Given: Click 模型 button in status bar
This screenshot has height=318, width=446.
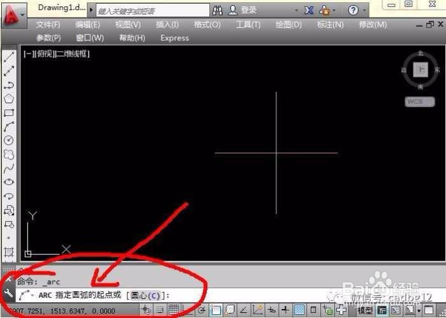Looking at the screenshot, I should point(365,310).
